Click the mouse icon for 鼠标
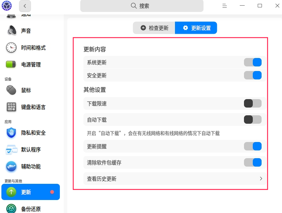This screenshot has height=213, width=282. pos(11,90)
